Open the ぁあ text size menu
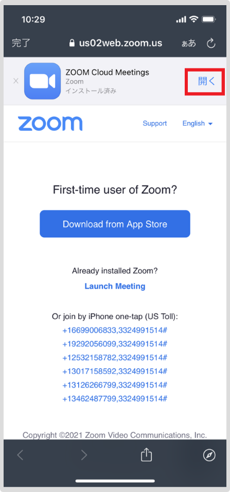Image resolution: width=230 pixels, height=492 pixels. coord(189,43)
